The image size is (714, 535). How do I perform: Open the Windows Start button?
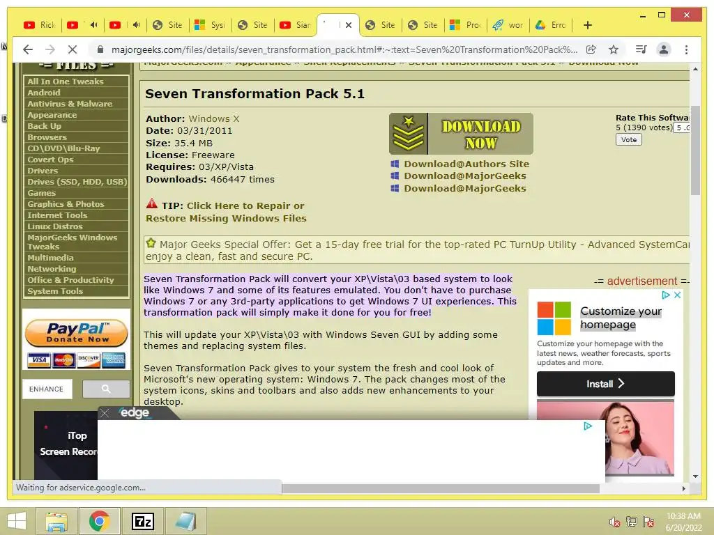click(x=17, y=521)
